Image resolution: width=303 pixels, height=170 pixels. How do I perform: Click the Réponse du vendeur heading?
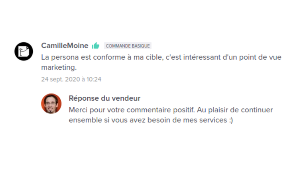click(x=104, y=98)
